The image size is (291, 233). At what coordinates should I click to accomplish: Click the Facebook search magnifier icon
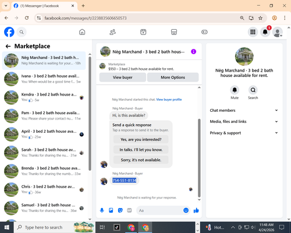[22, 32]
